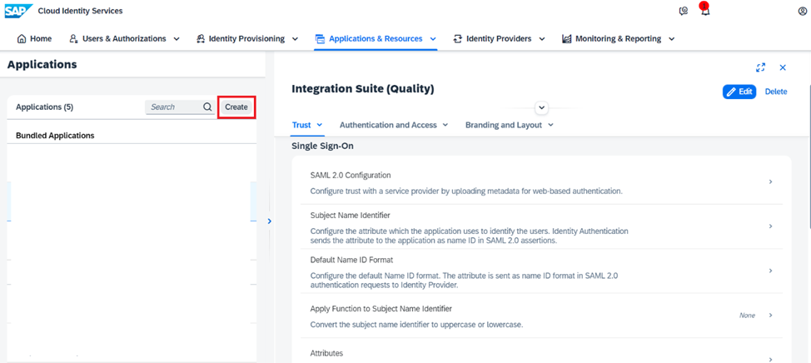Image resolution: width=811 pixels, height=363 pixels.
Task: Click the Home house icon
Action: click(x=22, y=39)
